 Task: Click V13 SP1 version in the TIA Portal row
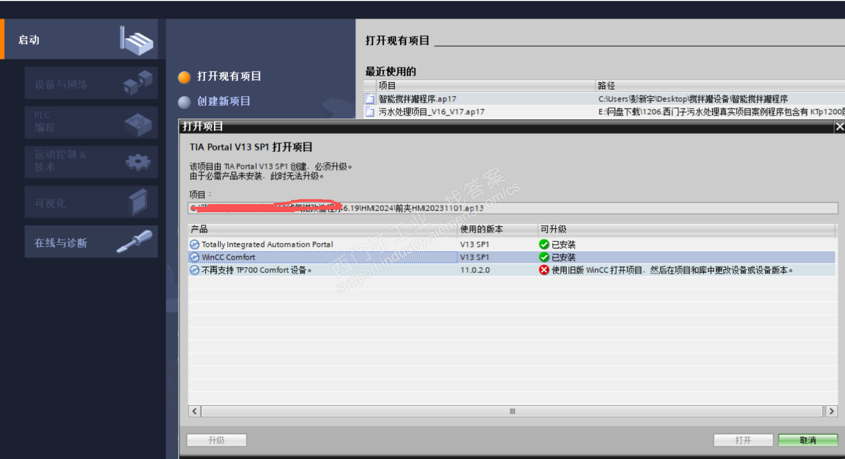click(475, 245)
